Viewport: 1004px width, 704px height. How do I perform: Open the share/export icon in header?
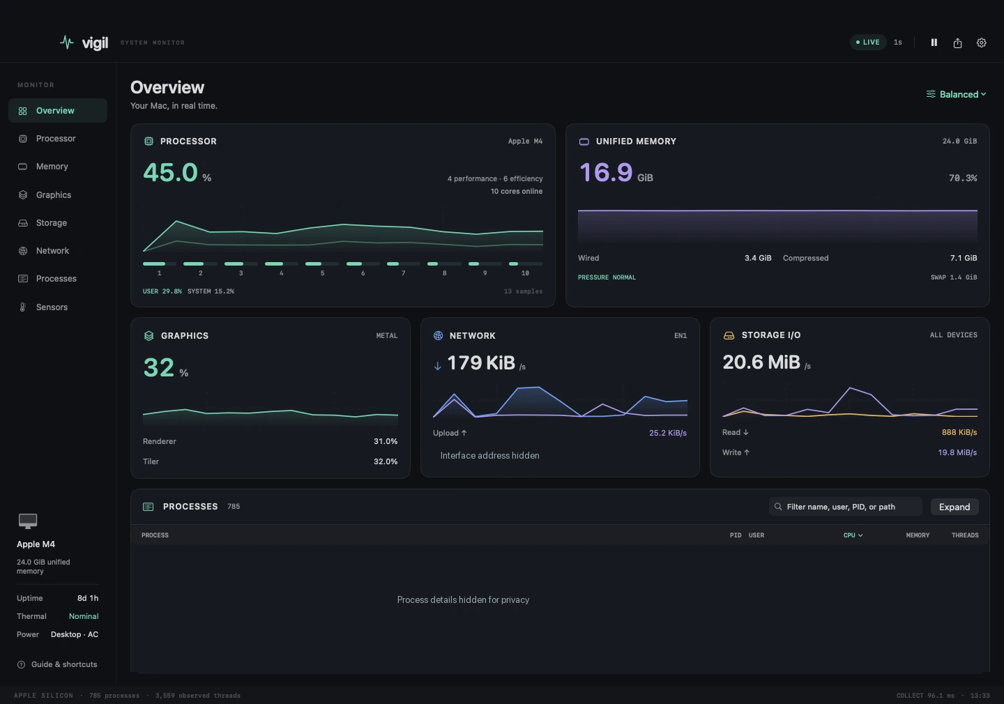coord(958,43)
